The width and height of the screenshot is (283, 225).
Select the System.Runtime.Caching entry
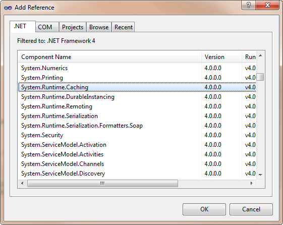[x=137, y=87]
